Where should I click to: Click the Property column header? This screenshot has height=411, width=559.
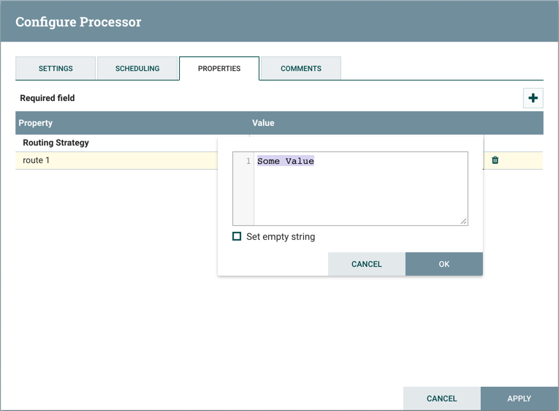36,123
